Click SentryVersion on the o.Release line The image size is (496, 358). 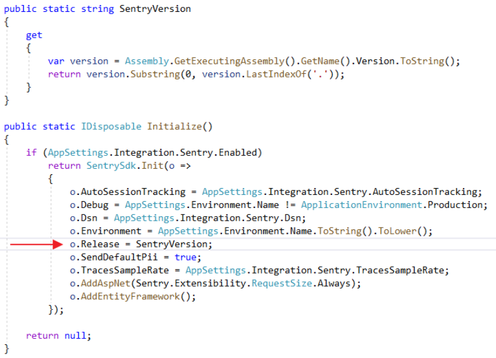click(x=172, y=244)
